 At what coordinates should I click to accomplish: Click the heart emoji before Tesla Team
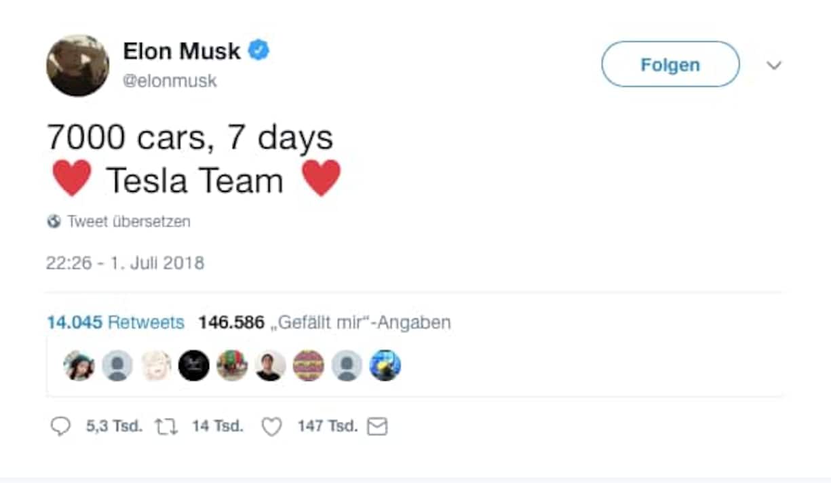[71, 178]
